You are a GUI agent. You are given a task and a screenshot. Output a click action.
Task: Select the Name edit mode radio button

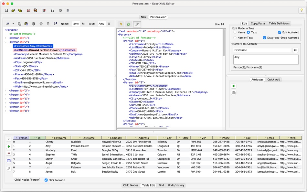point(235,32)
